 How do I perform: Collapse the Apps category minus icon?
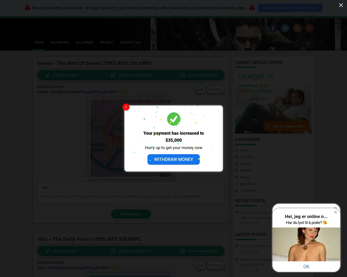(x=237, y=150)
